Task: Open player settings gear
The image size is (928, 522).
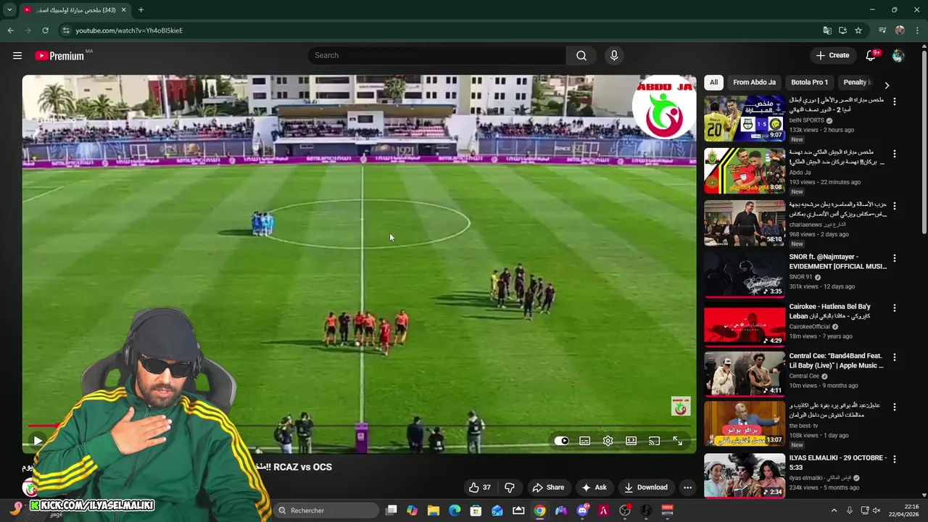Action: point(608,441)
